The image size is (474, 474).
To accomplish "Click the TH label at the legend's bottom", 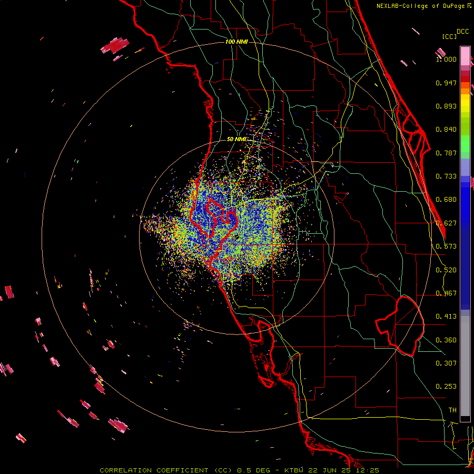I will click(452, 410).
